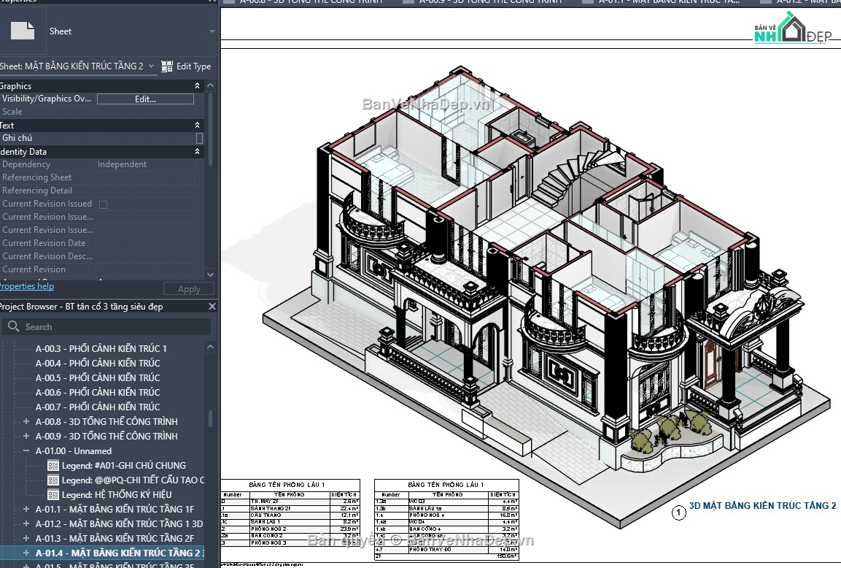This screenshot has height=568, width=841.
Task: Click the Scale property row
Action: [x=102, y=112]
